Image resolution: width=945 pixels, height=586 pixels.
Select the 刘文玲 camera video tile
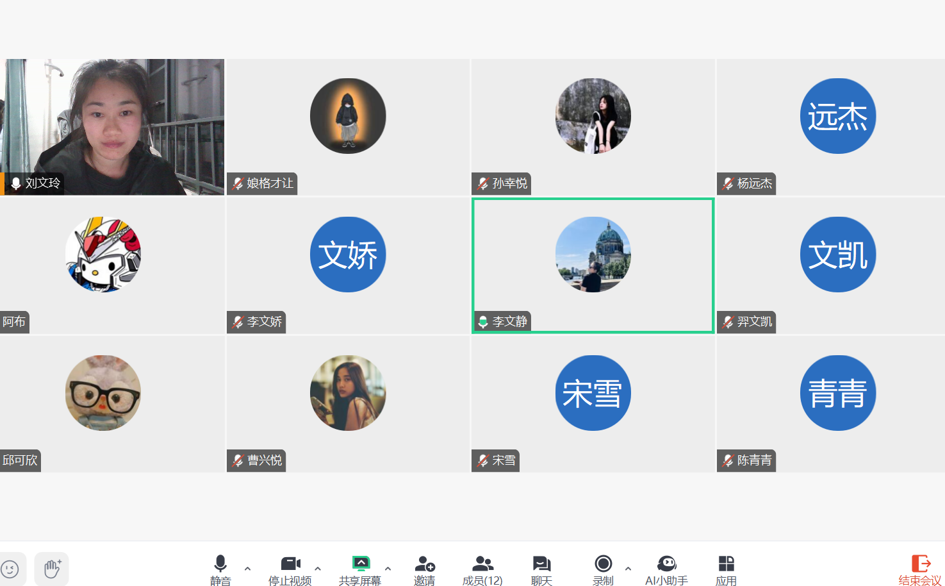tap(112, 127)
